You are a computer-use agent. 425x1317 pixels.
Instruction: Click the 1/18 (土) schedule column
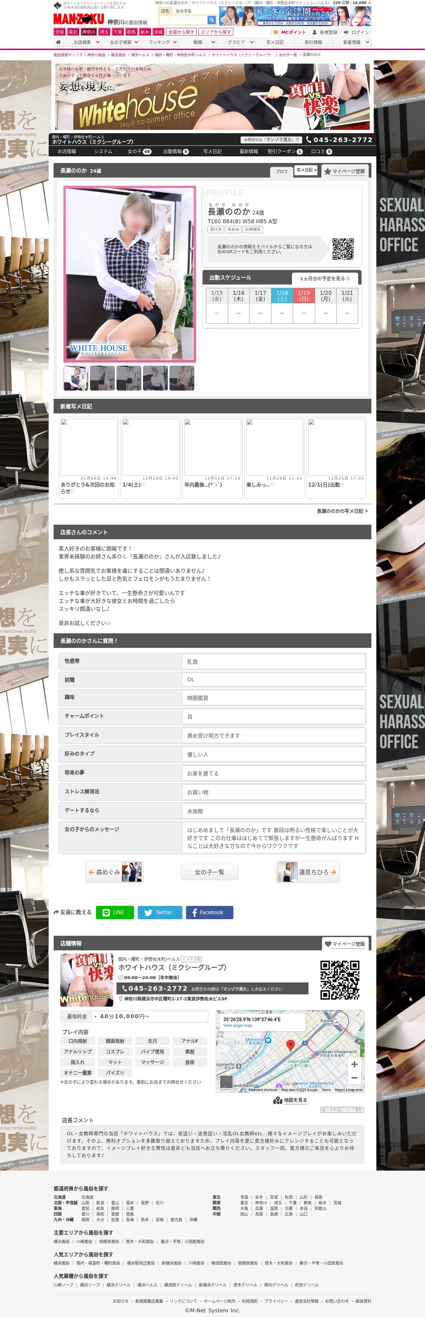282,305
